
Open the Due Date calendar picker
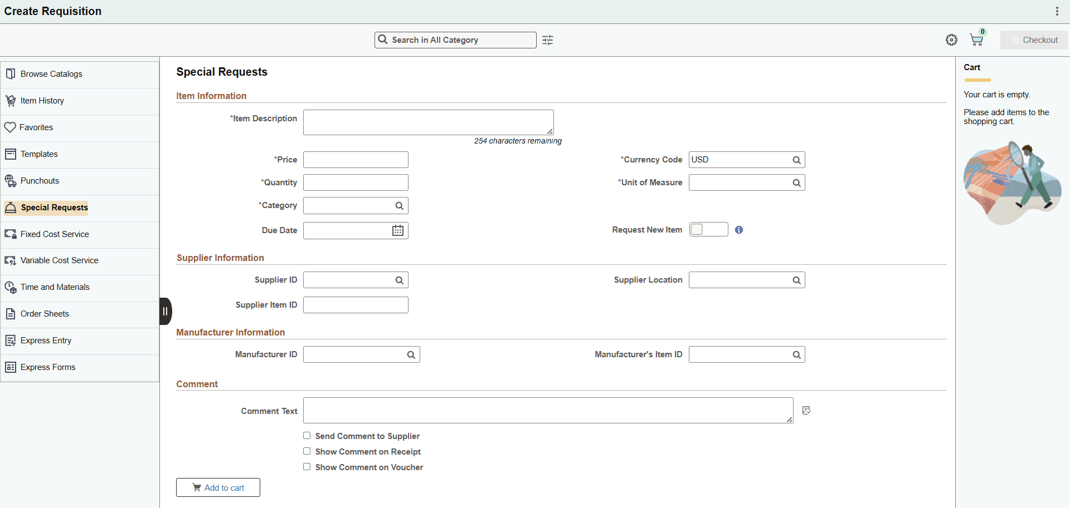coord(398,230)
